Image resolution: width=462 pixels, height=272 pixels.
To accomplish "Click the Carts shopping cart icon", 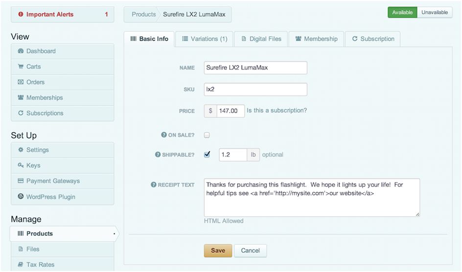I will click(x=21, y=67).
